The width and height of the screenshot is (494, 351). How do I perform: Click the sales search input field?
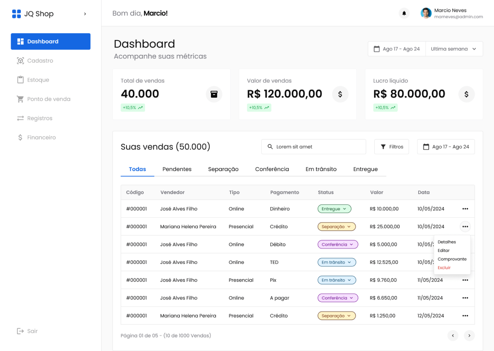(x=313, y=146)
